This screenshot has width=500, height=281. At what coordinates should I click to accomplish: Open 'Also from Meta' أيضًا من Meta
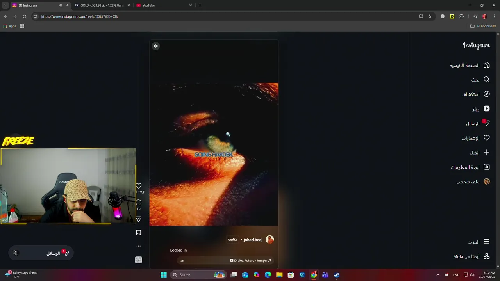tap(471, 256)
